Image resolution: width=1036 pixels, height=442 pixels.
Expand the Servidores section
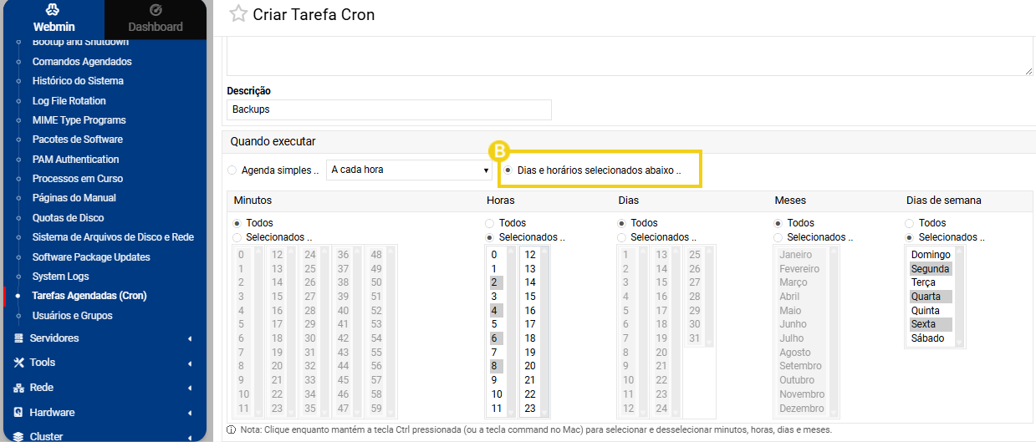(103, 338)
